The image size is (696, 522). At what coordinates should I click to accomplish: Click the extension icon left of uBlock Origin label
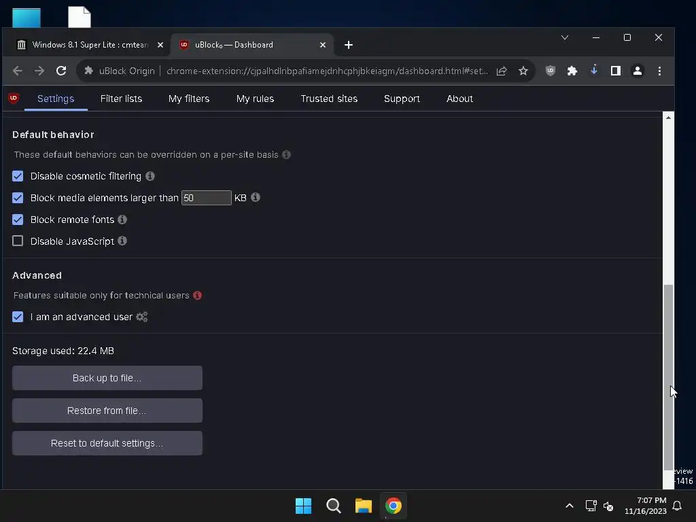89,71
